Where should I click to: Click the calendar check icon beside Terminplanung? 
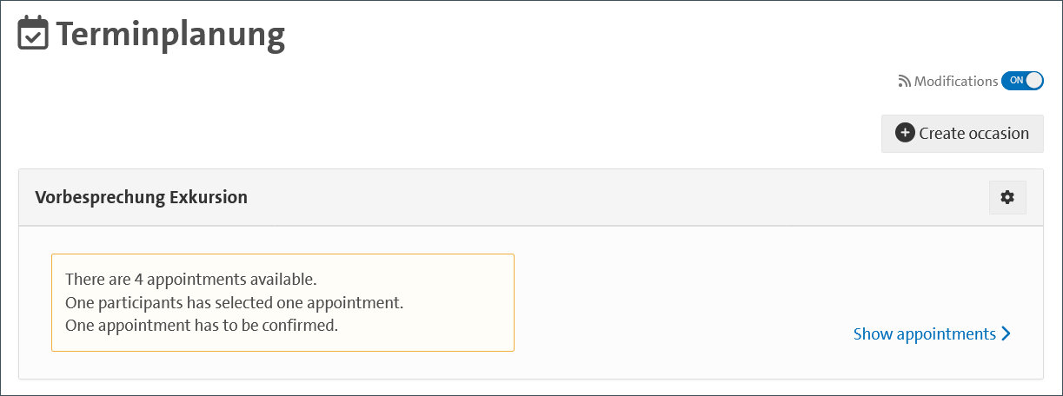34,35
